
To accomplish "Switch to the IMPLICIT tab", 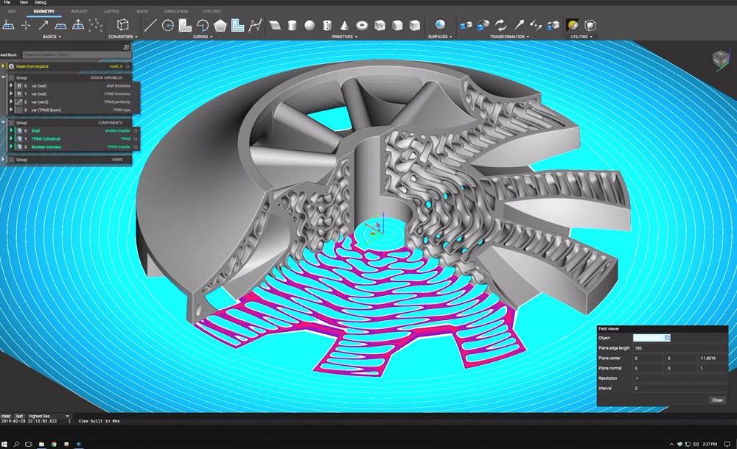I will 80,11.
